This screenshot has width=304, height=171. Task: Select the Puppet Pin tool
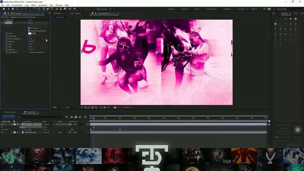click(x=75, y=9)
